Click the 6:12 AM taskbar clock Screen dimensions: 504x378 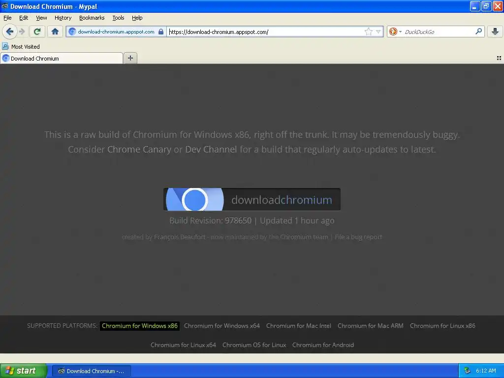(x=486, y=371)
